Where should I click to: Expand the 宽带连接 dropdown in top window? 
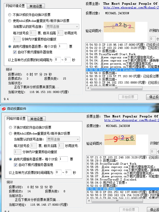(x=62, y=27)
